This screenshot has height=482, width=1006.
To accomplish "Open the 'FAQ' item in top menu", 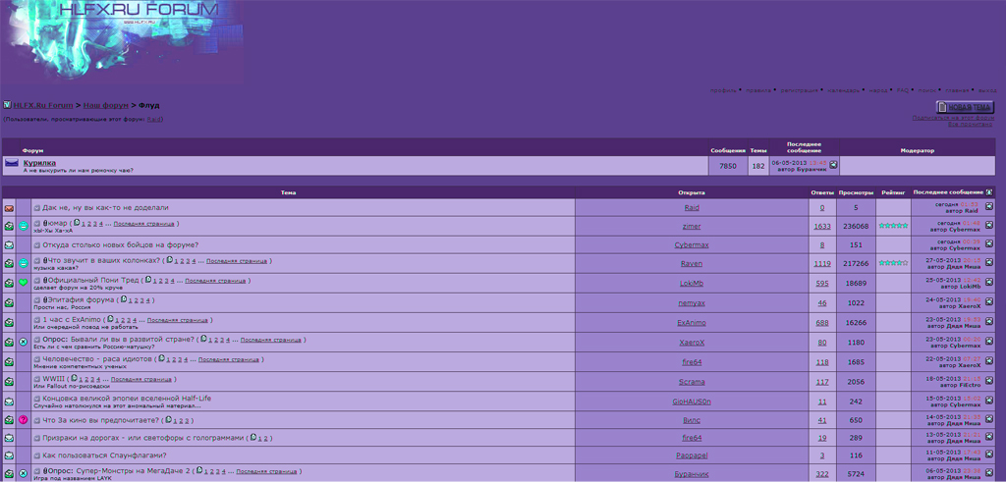I will tap(903, 90).
